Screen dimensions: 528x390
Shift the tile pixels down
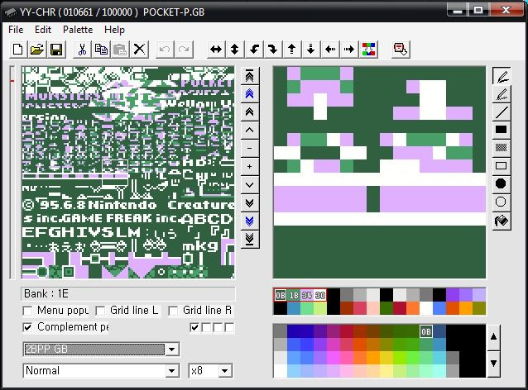[311, 50]
